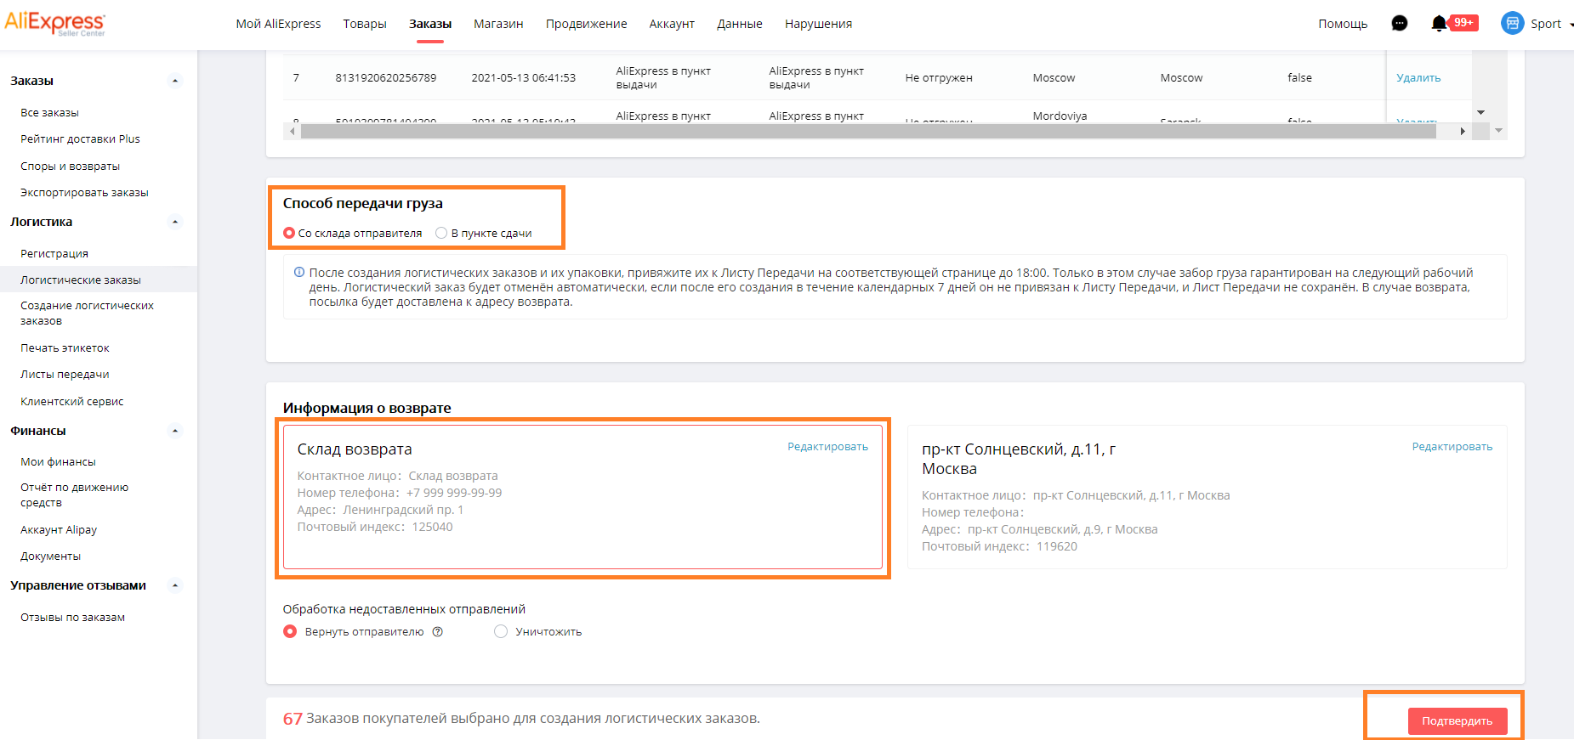Open the chat messages icon
Image resolution: width=1574 pixels, height=740 pixels.
click(1400, 24)
